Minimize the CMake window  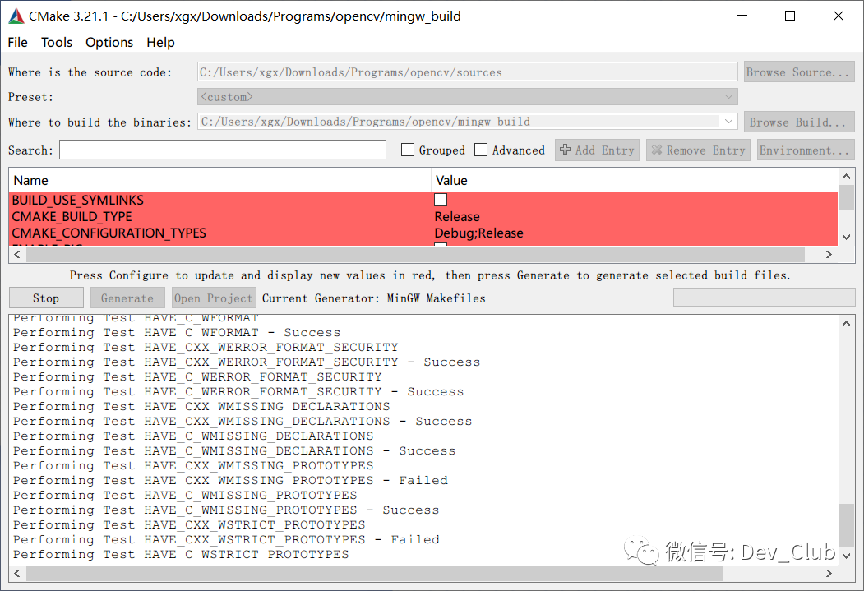click(743, 16)
